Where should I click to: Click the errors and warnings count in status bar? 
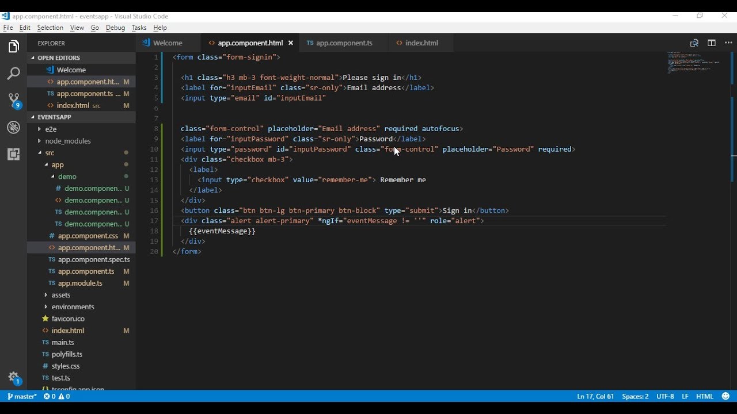56,396
